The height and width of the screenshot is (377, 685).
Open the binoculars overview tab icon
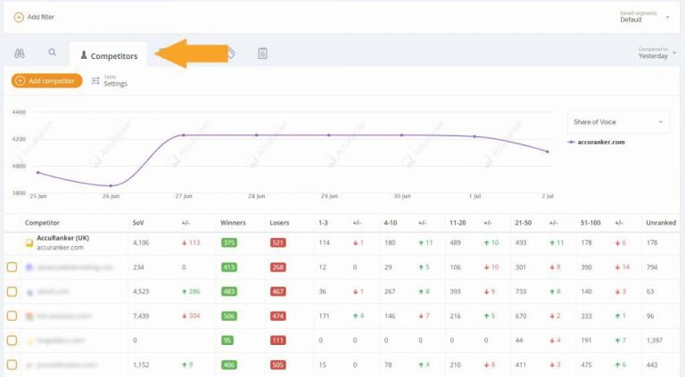pyautogui.click(x=20, y=53)
